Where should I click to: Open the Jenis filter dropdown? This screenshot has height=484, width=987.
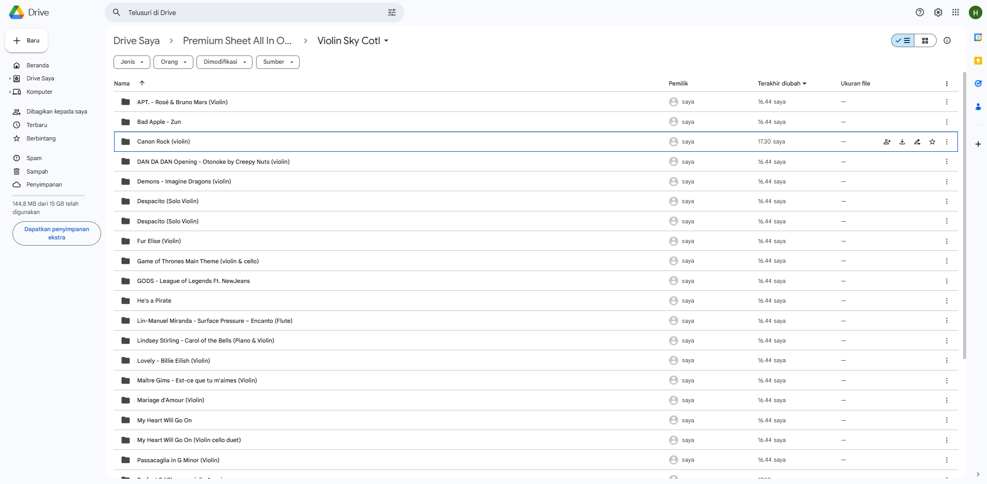pos(132,62)
